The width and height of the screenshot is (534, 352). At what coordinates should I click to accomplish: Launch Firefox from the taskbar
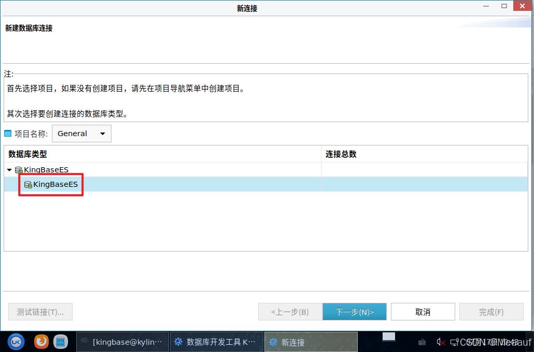click(41, 341)
